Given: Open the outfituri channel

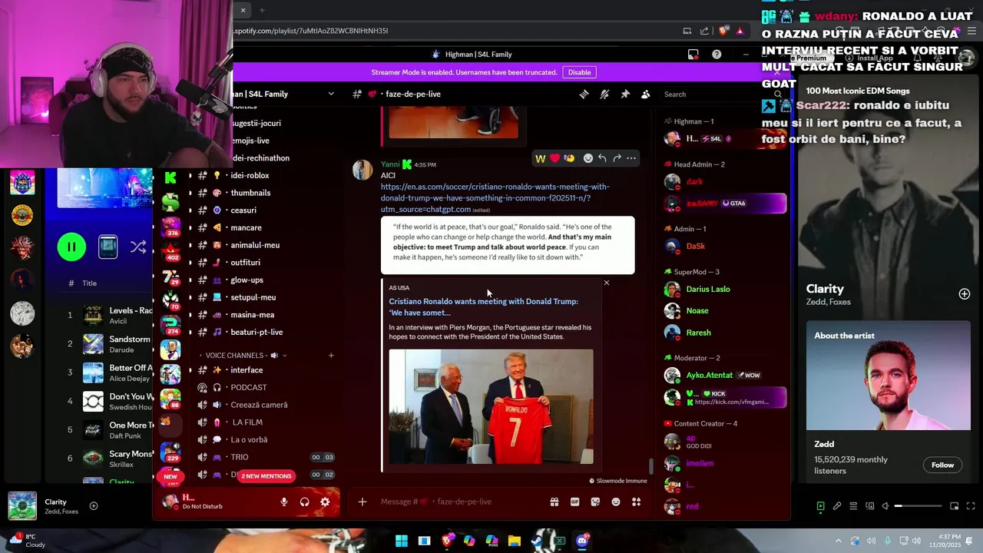Looking at the screenshot, I should click(245, 263).
